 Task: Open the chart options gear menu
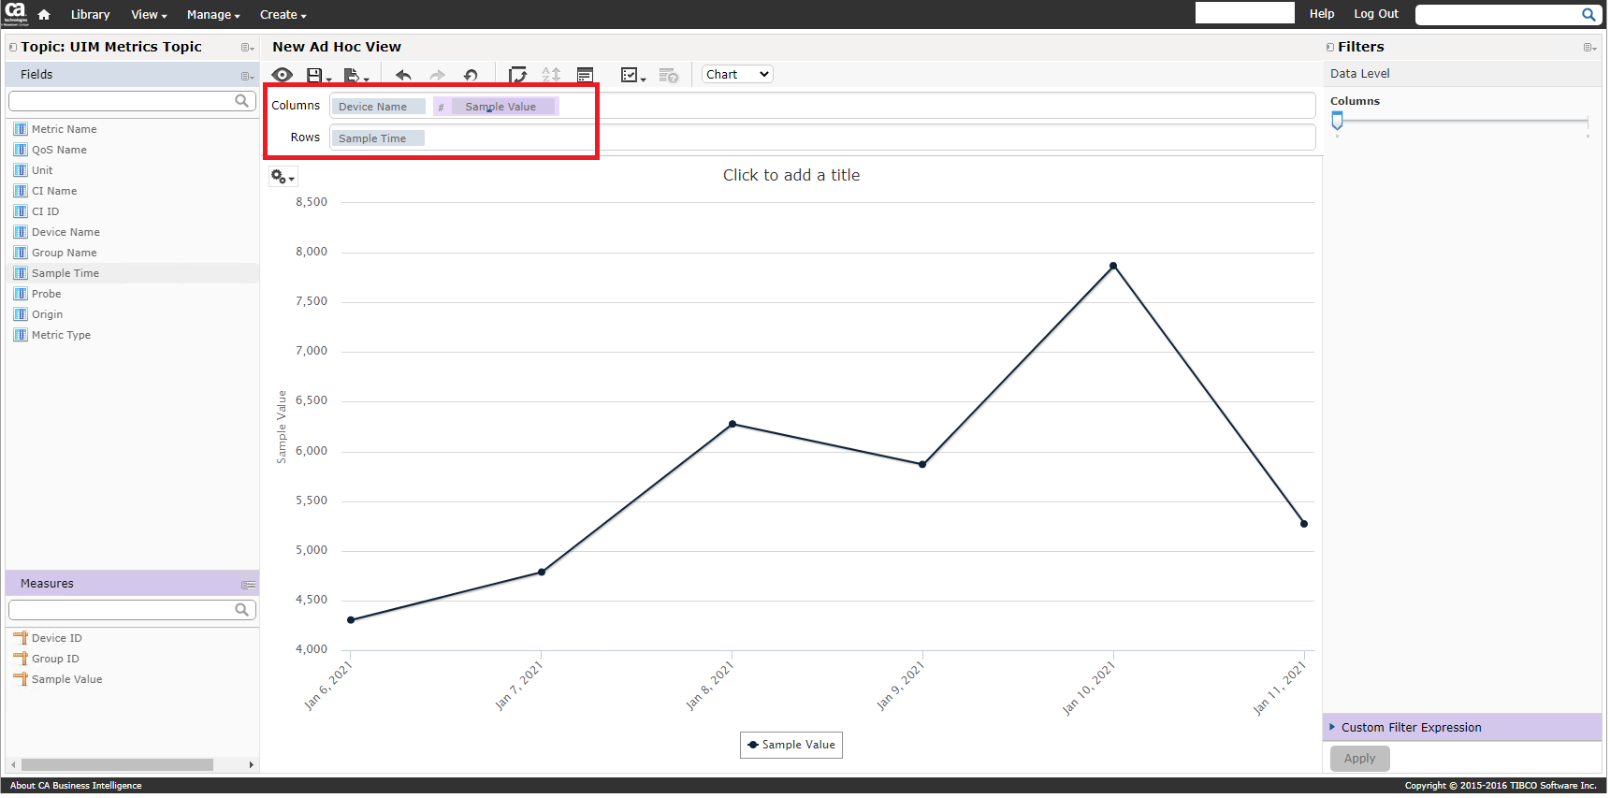(282, 176)
